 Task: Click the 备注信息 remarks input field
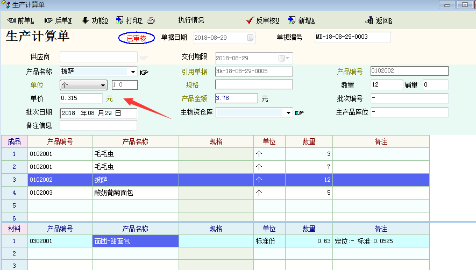tap(98, 125)
